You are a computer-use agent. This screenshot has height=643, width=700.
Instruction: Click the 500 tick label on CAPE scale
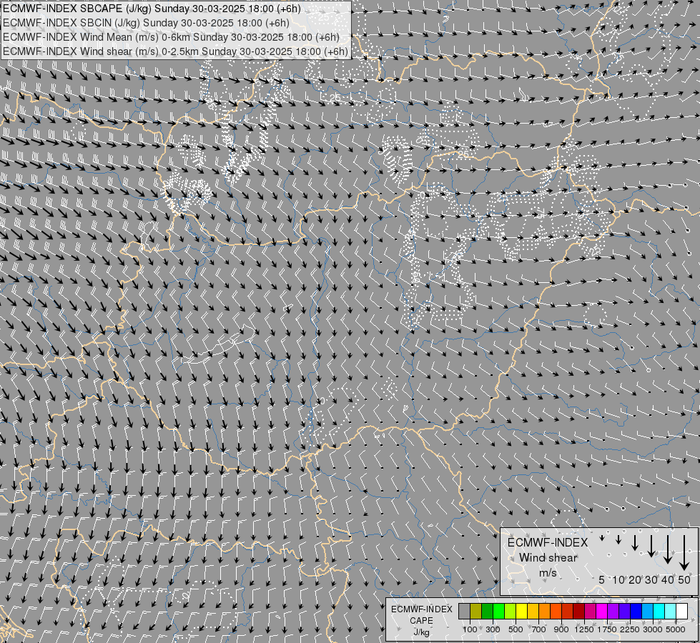(x=516, y=629)
